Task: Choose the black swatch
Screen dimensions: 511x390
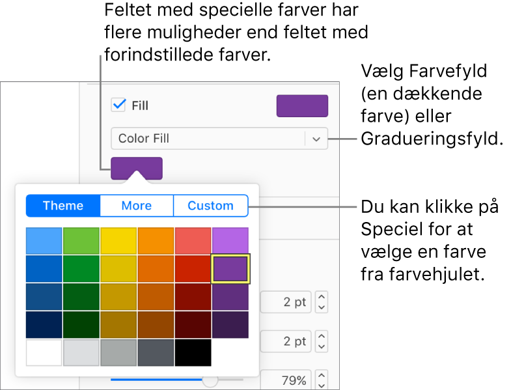Action: pos(193,352)
